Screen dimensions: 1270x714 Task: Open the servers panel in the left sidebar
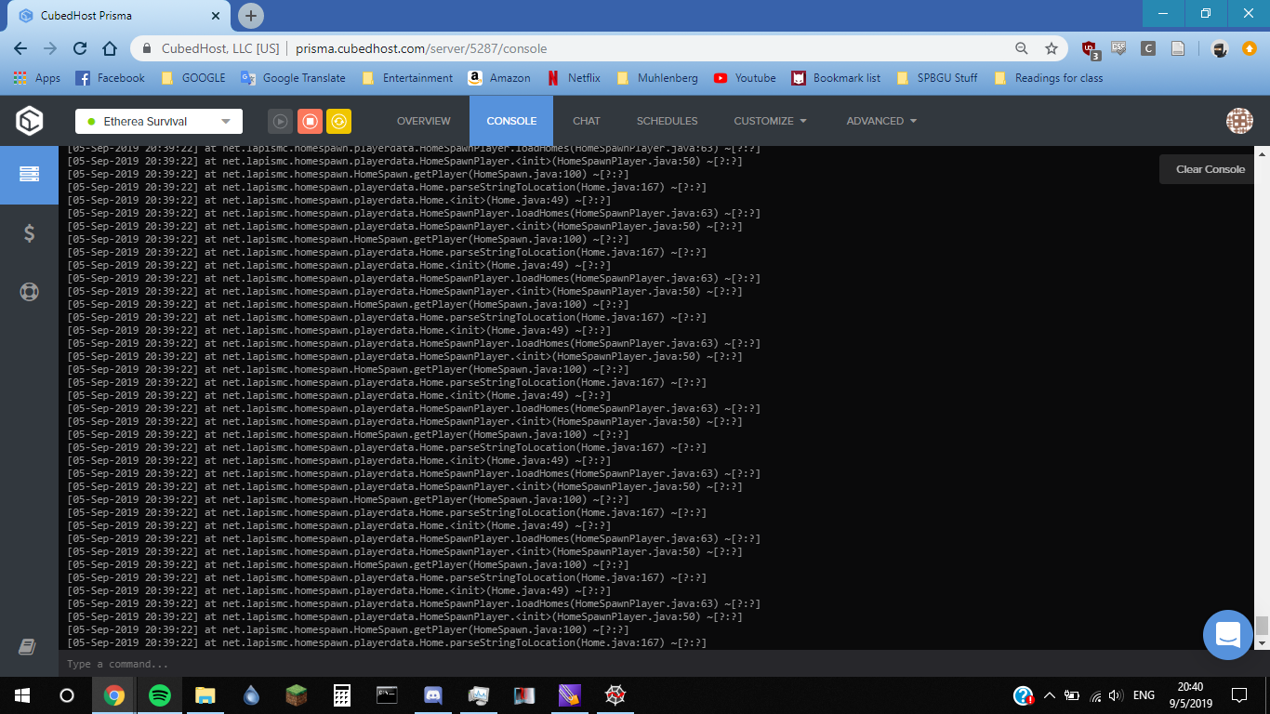29,173
